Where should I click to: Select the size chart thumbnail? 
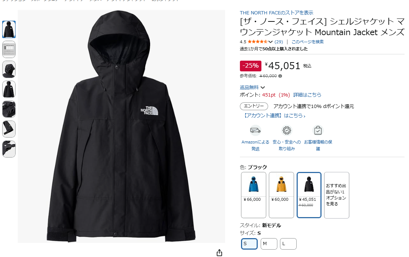pos(9,50)
